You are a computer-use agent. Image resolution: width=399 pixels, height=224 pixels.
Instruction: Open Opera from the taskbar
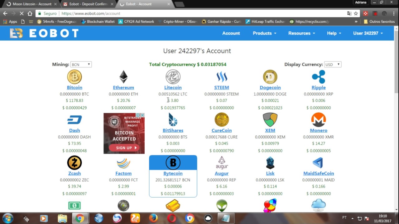[171, 218]
